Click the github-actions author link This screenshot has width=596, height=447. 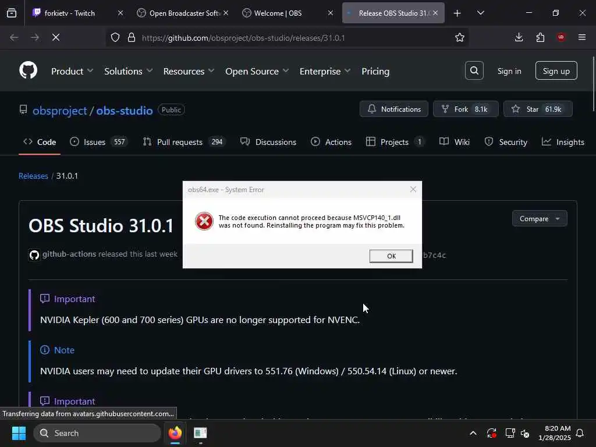coord(69,254)
